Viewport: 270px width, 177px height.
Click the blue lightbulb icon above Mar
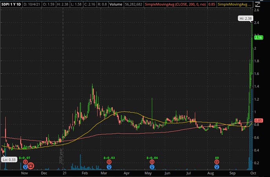point(109,167)
